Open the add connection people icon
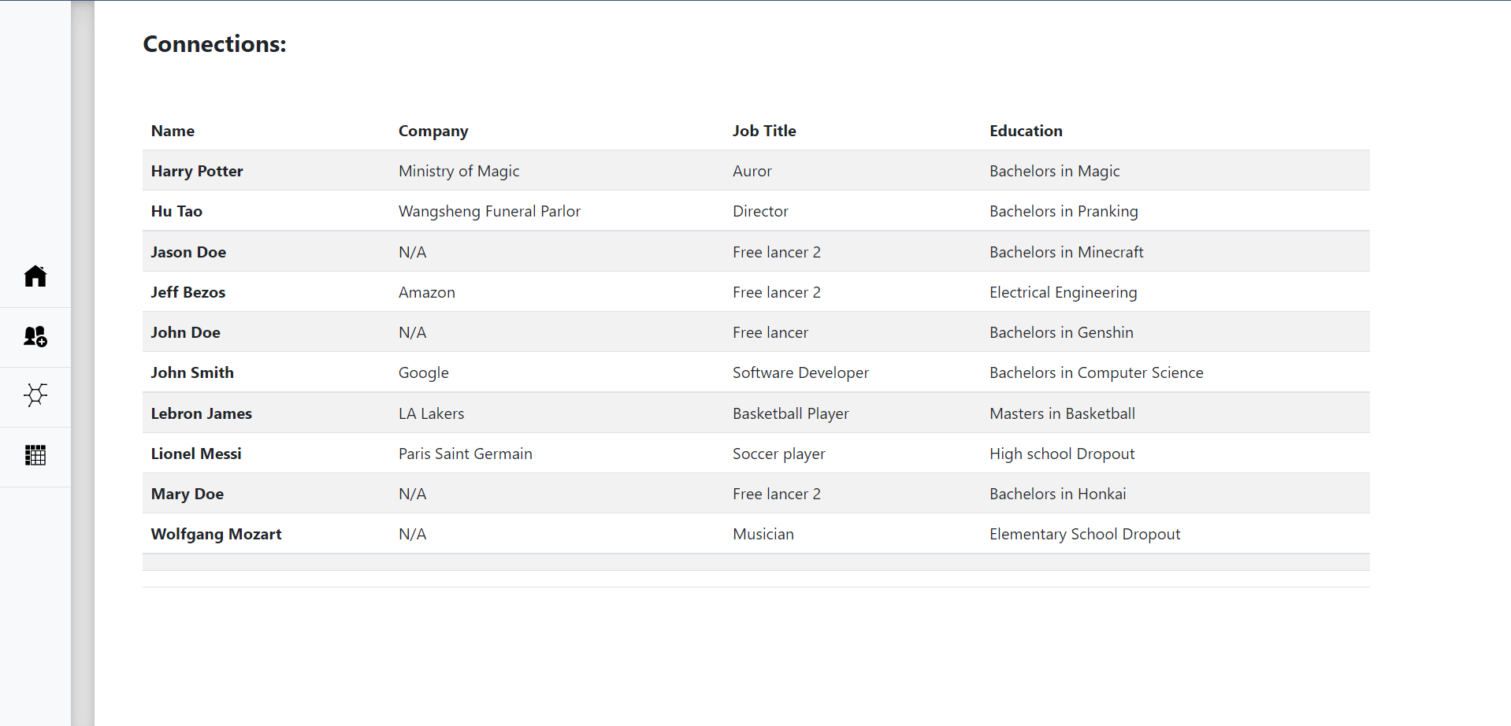This screenshot has height=726, width=1511. pos(35,336)
